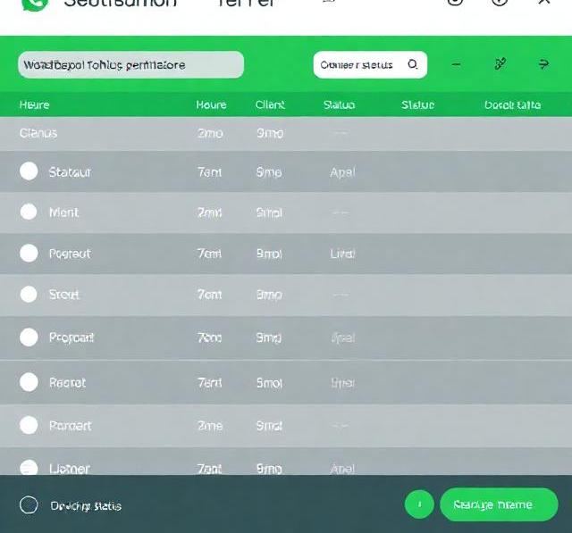This screenshot has height=533, width=572.
Task: Click the Client value in Stent row
Action: pyautogui.click(x=269, y=295)
